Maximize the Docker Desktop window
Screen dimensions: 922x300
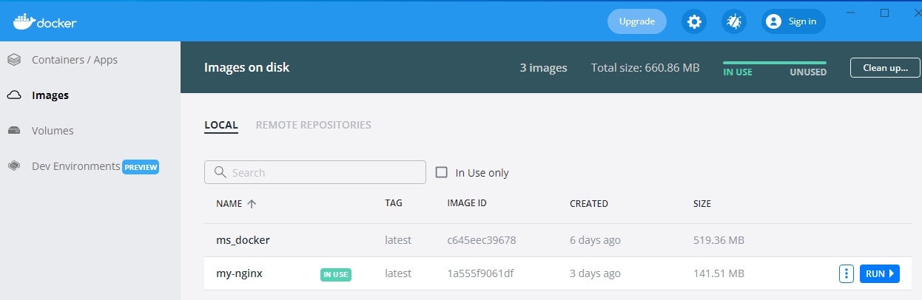(x=884, y=13)
